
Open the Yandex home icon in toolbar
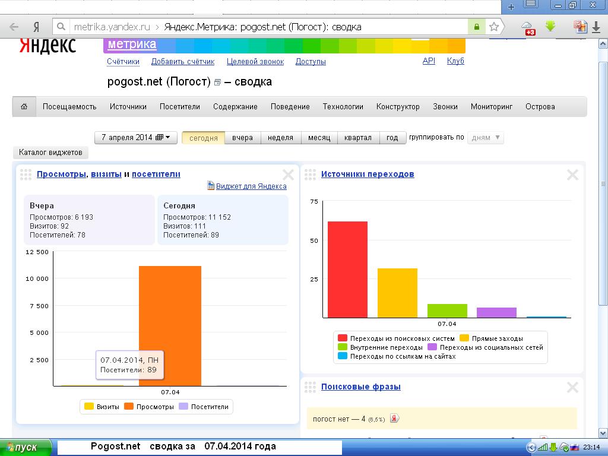coord(36,27)
